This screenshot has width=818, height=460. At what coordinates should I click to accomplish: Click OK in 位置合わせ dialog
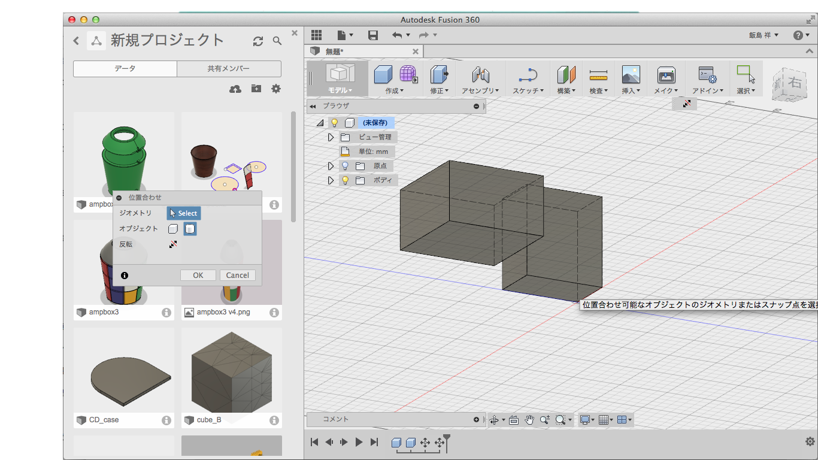[198, 276]
